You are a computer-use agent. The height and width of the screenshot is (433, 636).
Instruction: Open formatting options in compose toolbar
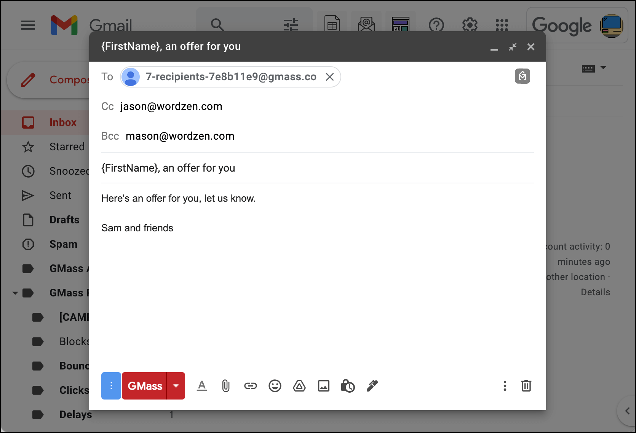(202, 386)
